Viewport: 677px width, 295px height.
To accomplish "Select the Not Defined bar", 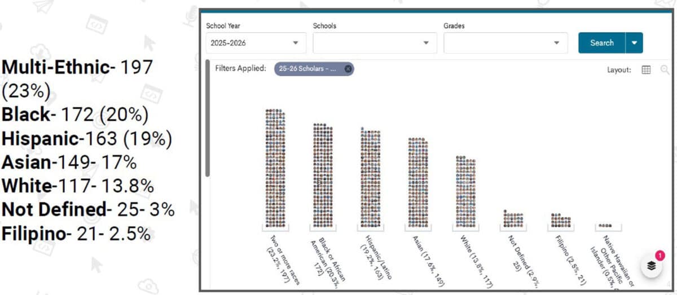I will tap(513, 219).
